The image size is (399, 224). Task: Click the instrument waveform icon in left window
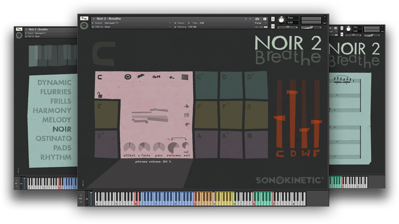click(19, 35)
